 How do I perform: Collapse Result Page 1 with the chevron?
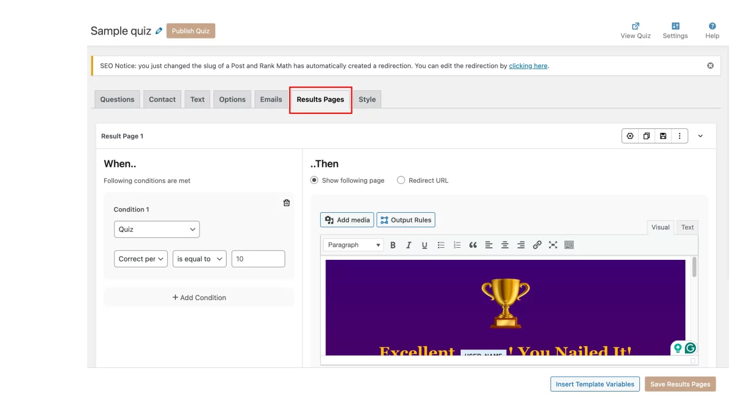tap(700, 136)
